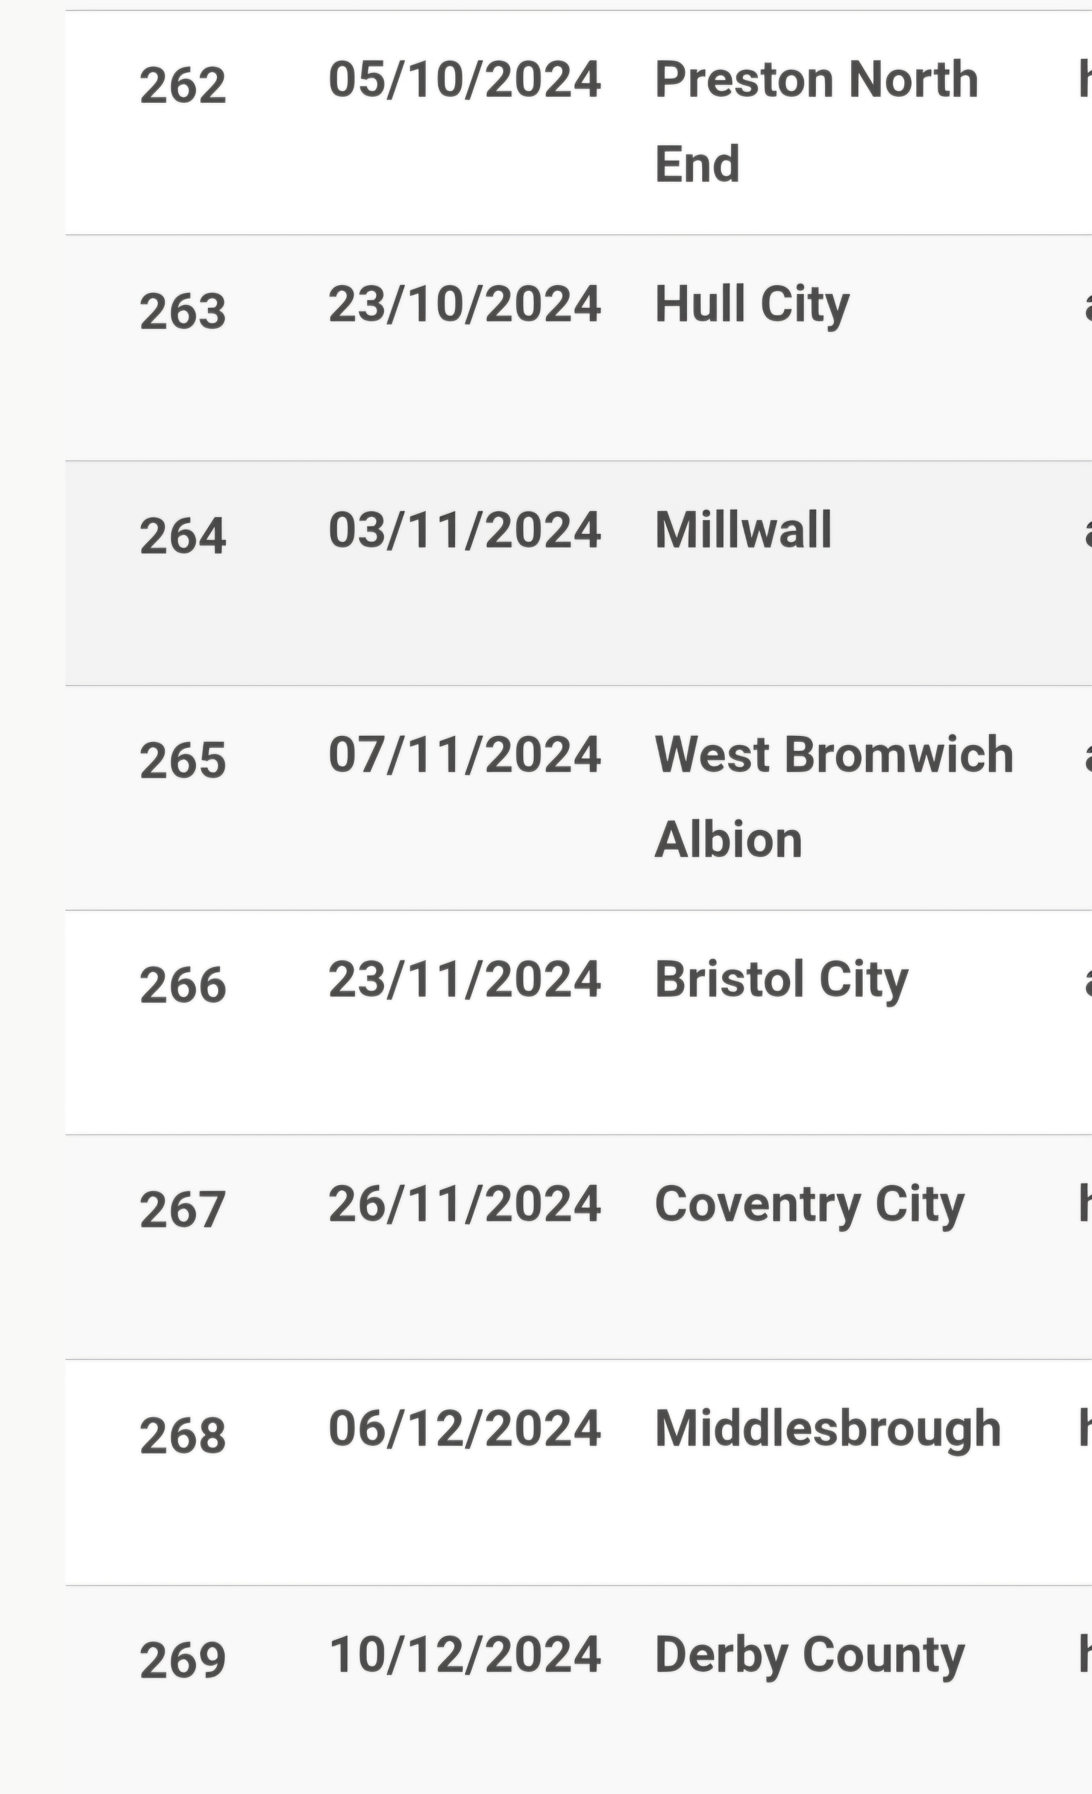The width and height of the screenshot is (1092, 1794).
Task: Open West Bromwich Albion entry
Action: click(x=834, y=796)
